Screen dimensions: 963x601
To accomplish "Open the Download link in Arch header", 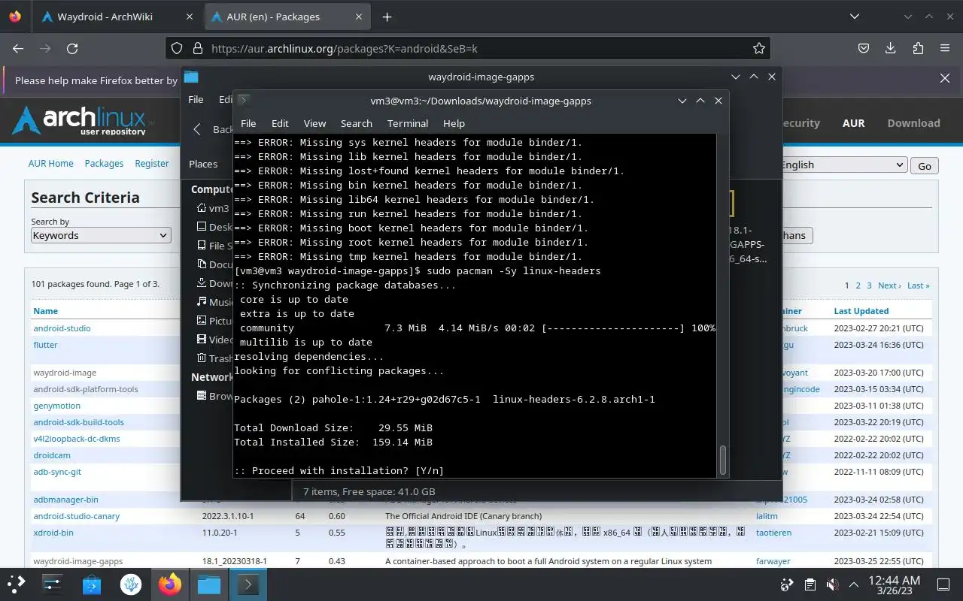I will [x=913, y=123].
